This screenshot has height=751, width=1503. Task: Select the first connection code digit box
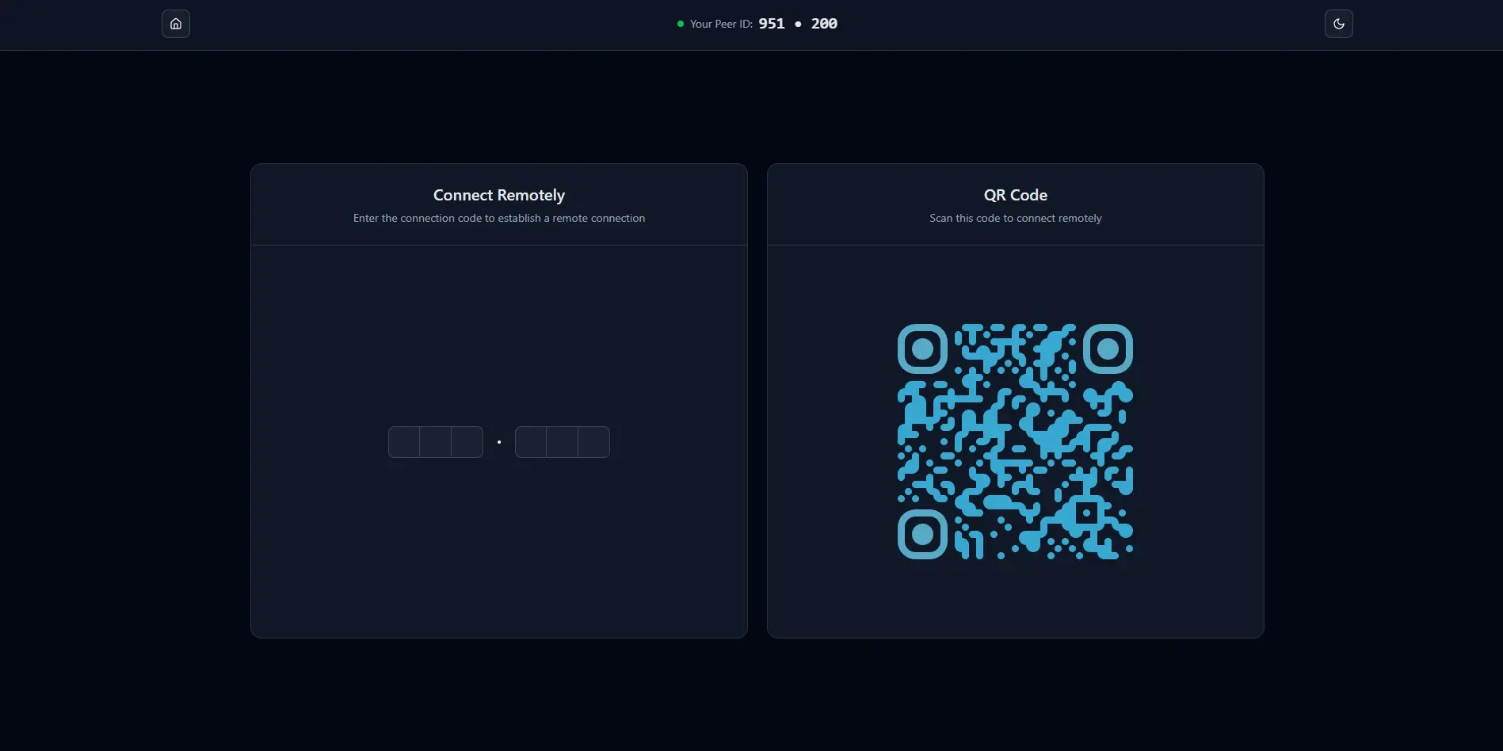[x=404, y=442]
